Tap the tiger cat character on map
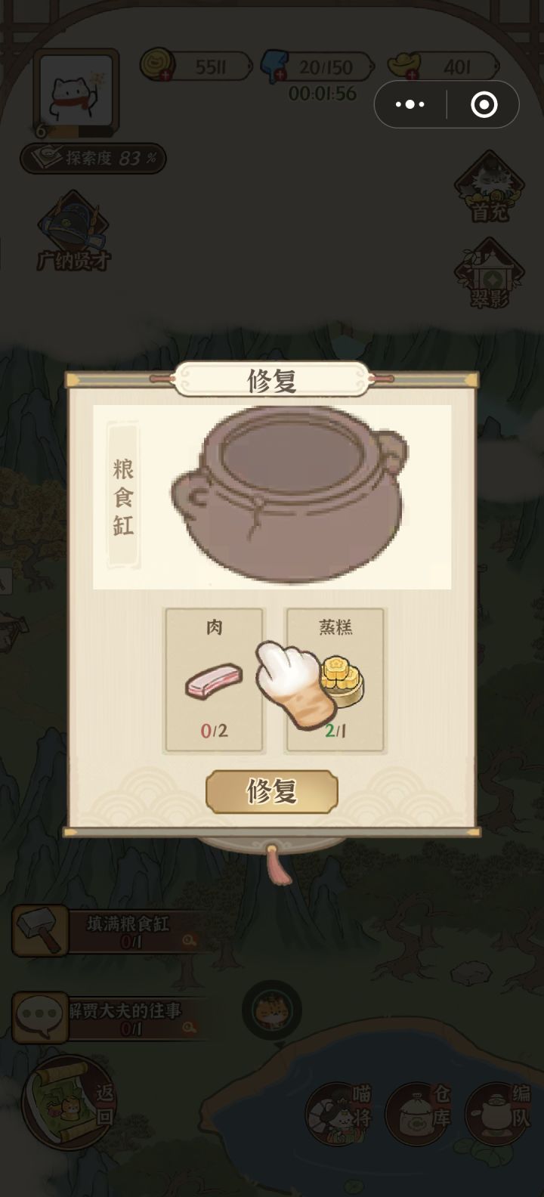The height and width of the screenshot is (1197, 544). (x=272, y=1011)
